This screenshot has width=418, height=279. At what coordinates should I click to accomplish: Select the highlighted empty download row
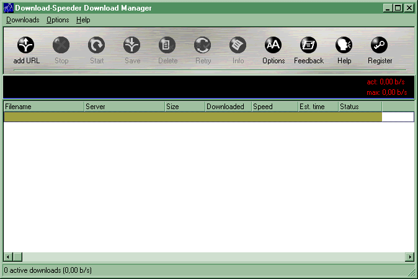coord(192,117)
